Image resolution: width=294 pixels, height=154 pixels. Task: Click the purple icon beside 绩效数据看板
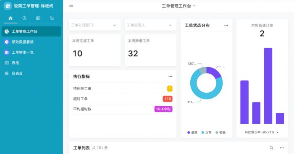pos(7,42)
